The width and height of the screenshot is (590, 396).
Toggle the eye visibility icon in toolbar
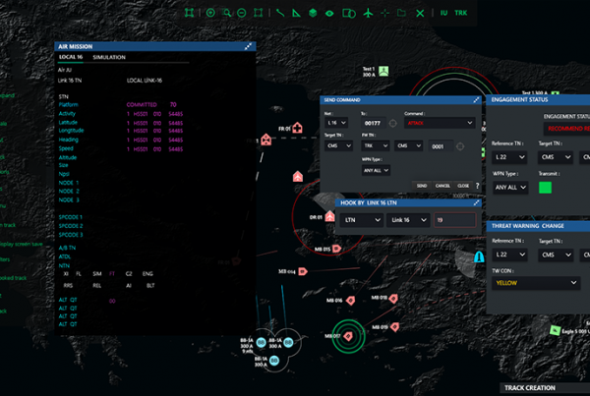(x=329, y=13)
